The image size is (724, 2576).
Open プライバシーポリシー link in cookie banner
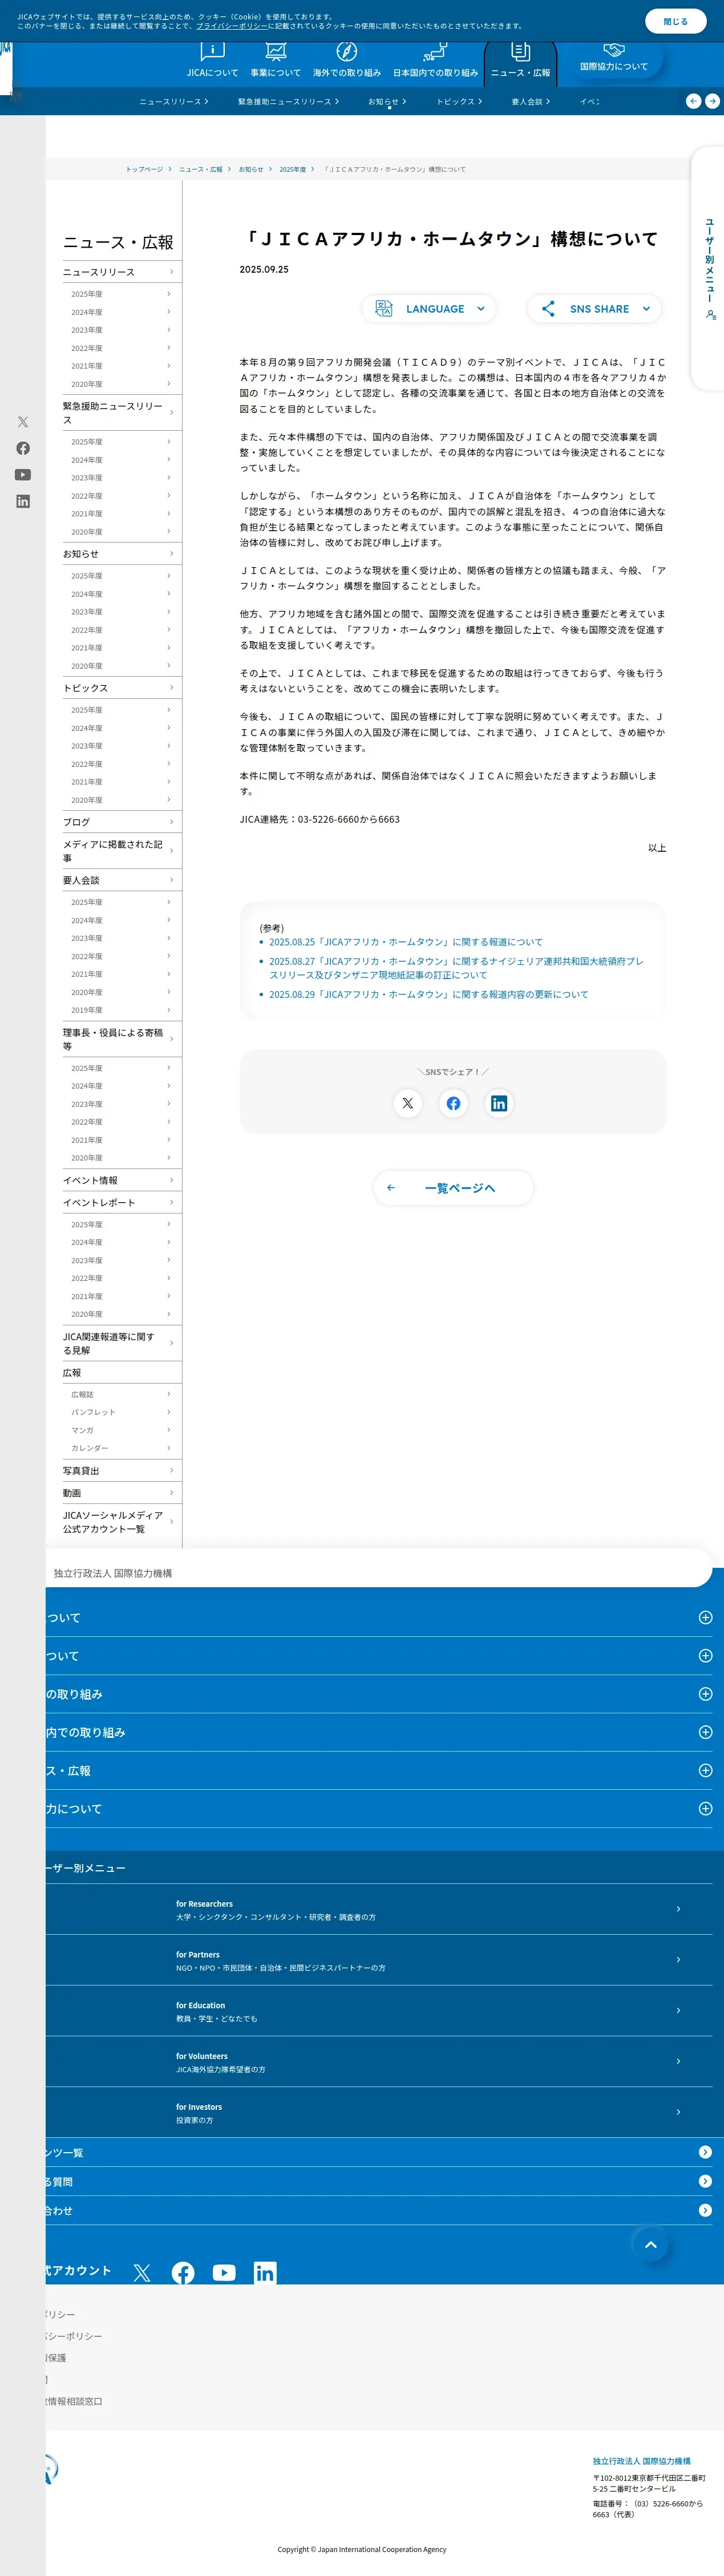(231, 26)
